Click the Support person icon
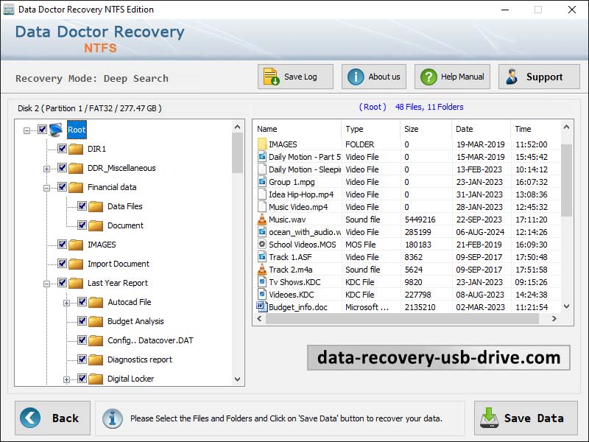Viewport: 589px width, 442px height. click(x=513, y=76)
